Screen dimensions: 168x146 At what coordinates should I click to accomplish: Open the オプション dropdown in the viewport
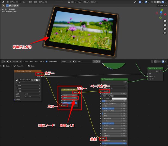pyautogui.click(x=162, y=5)
